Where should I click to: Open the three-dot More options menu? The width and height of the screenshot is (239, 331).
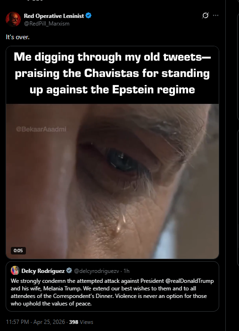coord(215,16)
